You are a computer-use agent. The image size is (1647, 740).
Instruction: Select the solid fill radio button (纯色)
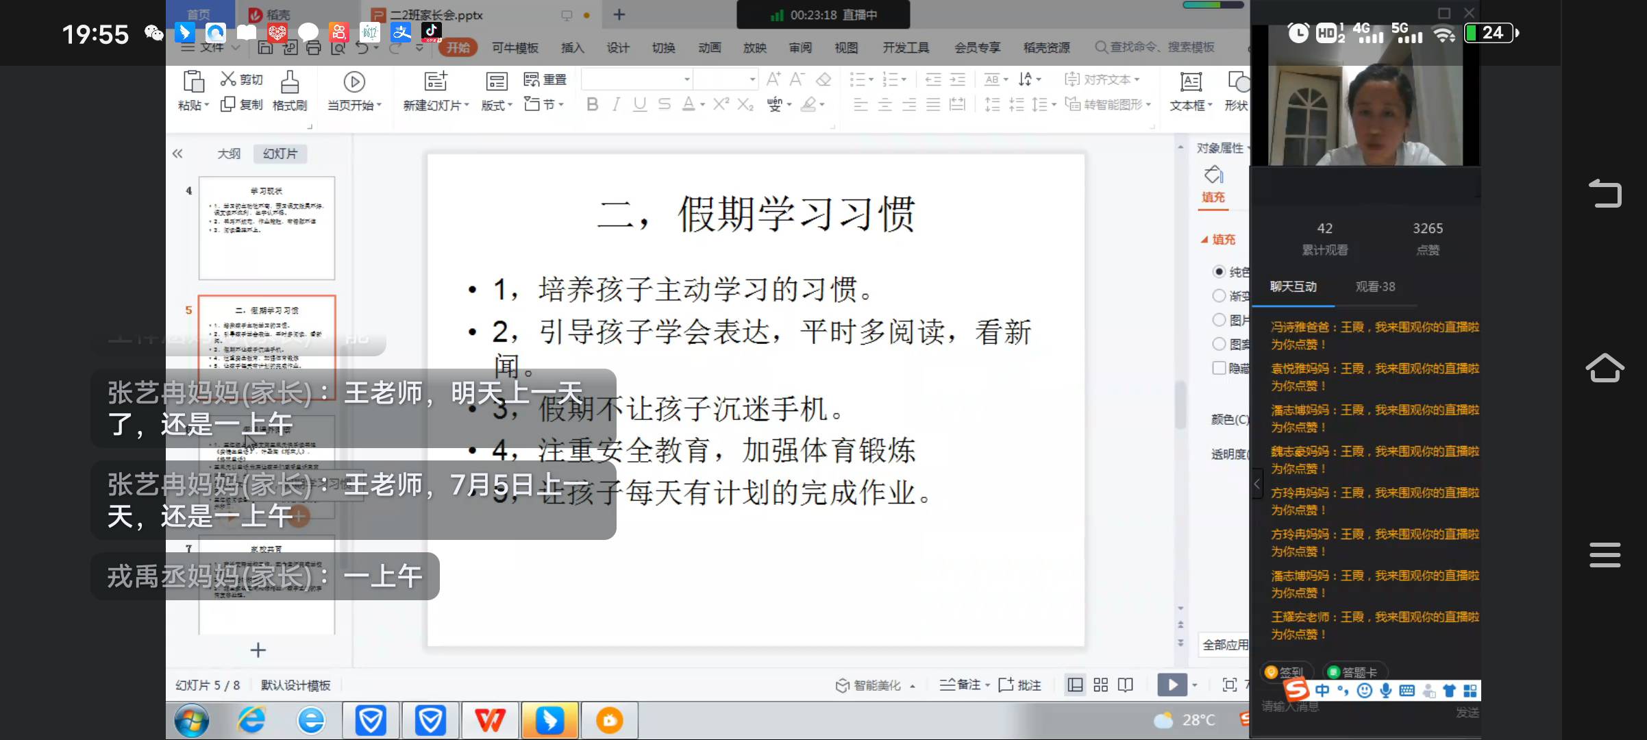(1219, 271)
